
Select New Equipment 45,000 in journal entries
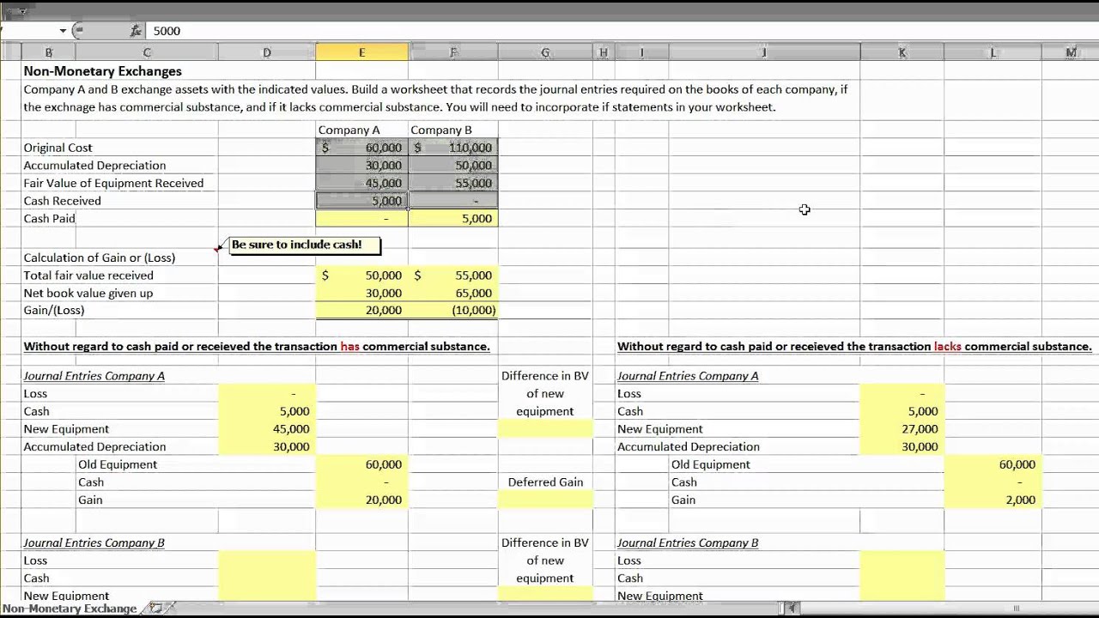point(267,429)
